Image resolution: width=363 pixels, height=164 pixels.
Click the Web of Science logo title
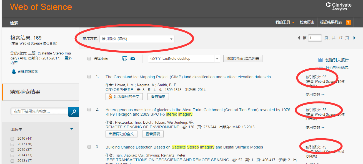click(41, 7)
